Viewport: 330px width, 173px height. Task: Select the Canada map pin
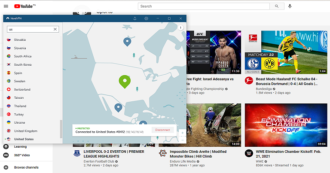pyautogui.click(x=127, y=42)
